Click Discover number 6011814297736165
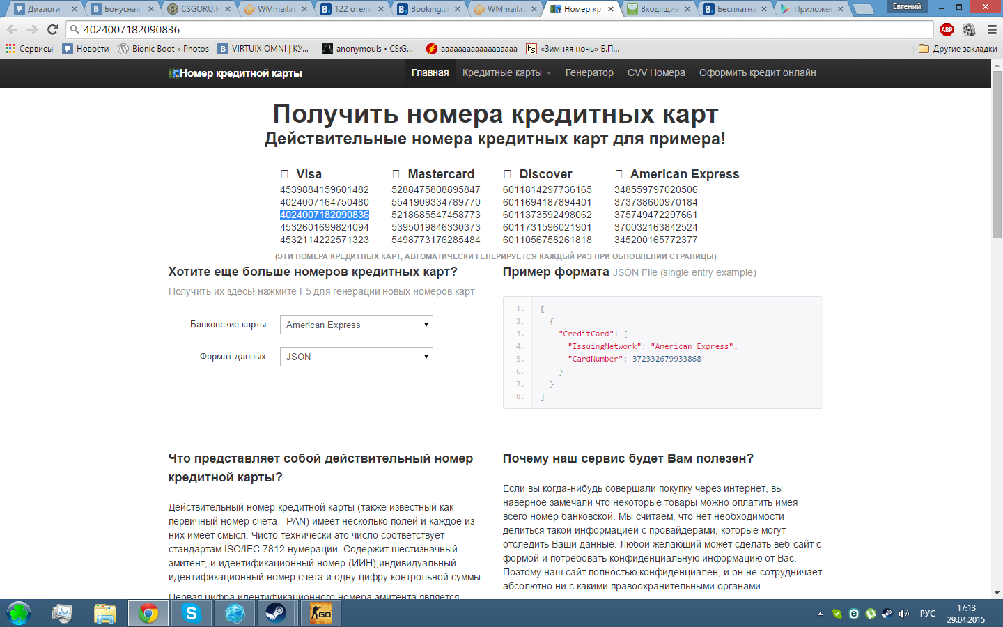Image resolution: width=1003 pixels, height=627 pixels. pyautogui.click(x=547, y=189)
